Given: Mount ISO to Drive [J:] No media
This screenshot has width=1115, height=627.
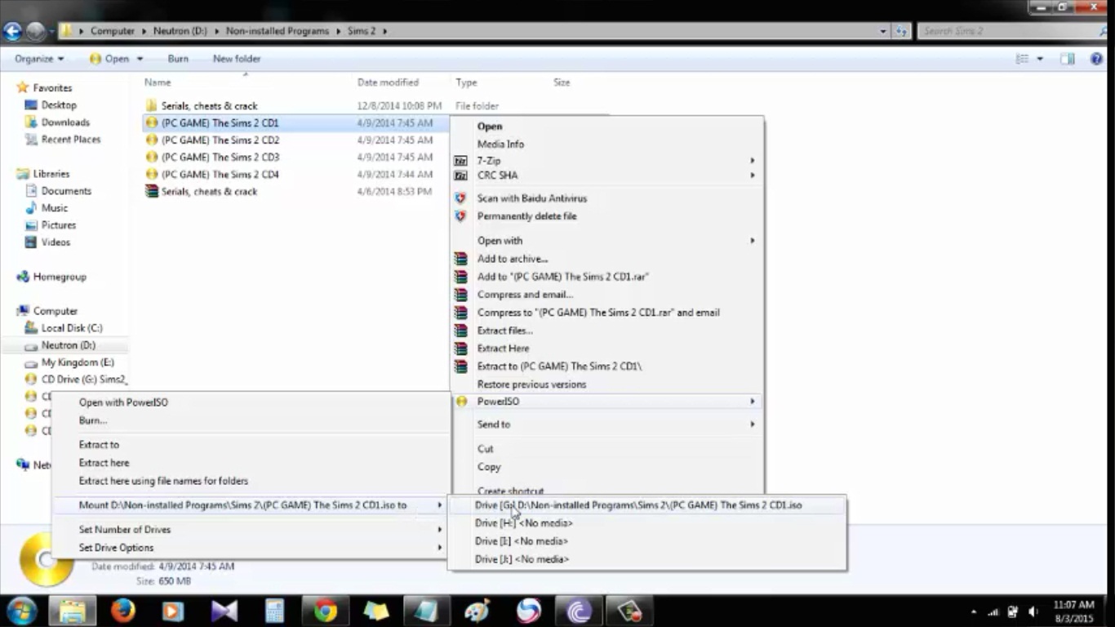Looking at the screenshot, I should coord(646,558).
